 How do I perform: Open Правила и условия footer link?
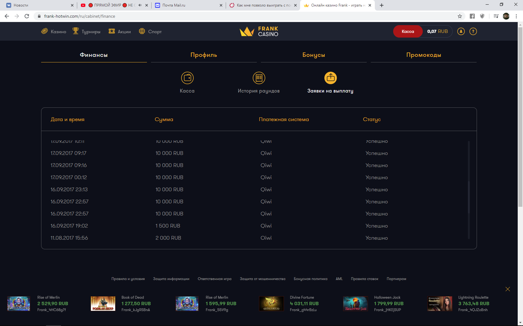pyautogui.click(x=128, y=279)
